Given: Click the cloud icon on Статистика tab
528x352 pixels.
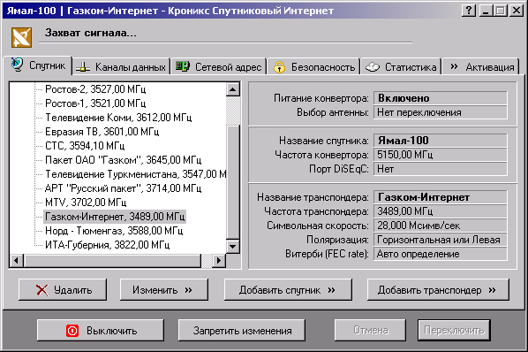Looking at the screenshot, I should [373, 66].
